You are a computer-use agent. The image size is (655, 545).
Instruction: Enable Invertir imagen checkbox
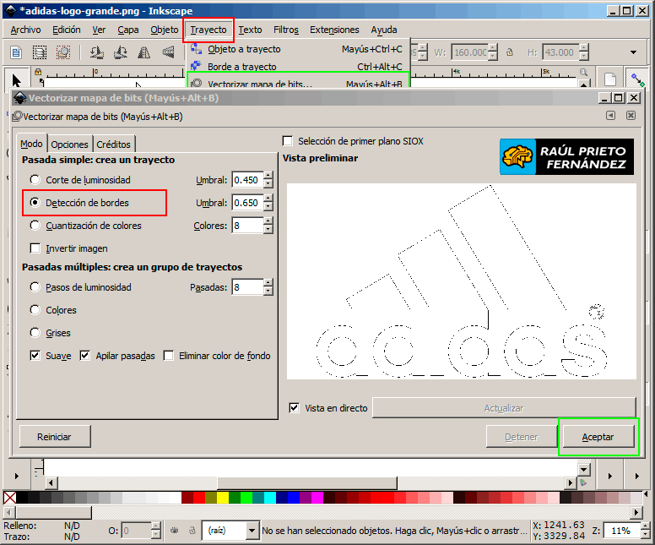[35, 248]
